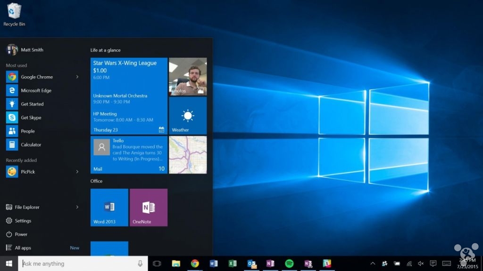Click the taskbar clock and date
The height and width of the screenshot is (271, 483).
click(467, 263)
